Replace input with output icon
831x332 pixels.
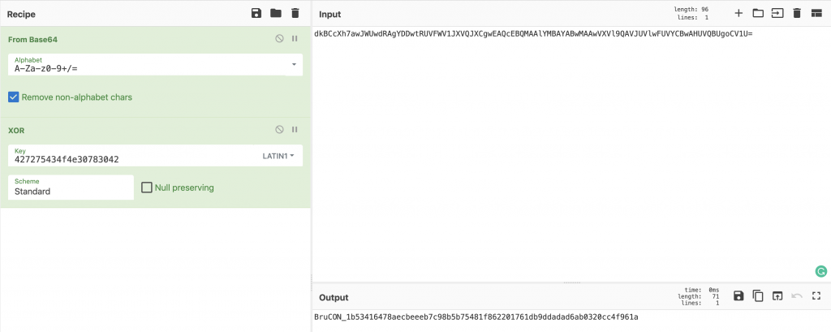777,296
